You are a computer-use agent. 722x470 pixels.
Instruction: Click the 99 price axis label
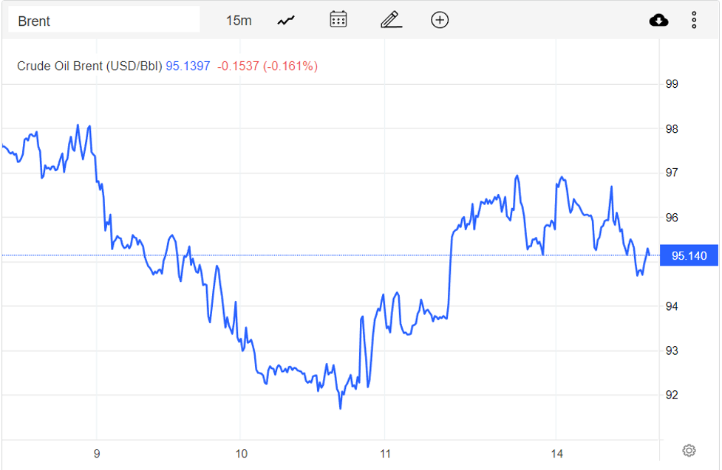pos(672,84)
